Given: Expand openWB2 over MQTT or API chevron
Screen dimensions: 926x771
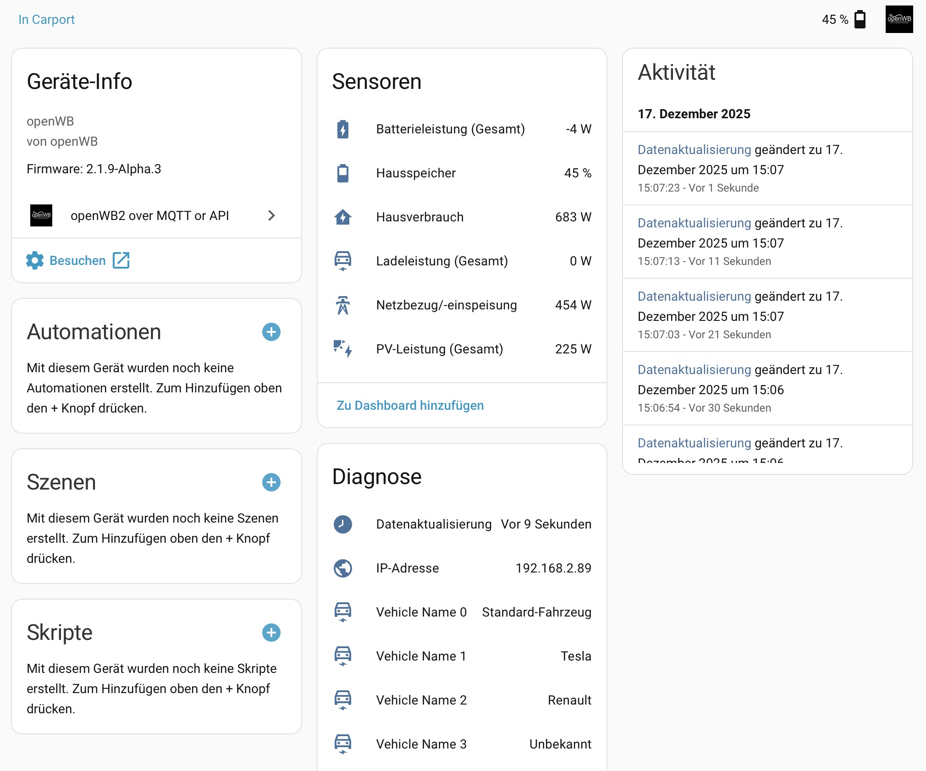Looking at the screenshot, I should coord(271,215).
